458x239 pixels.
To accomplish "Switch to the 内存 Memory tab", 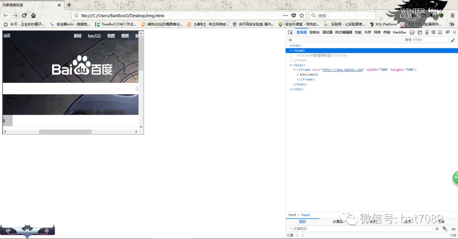I will [x=368, y=32].
